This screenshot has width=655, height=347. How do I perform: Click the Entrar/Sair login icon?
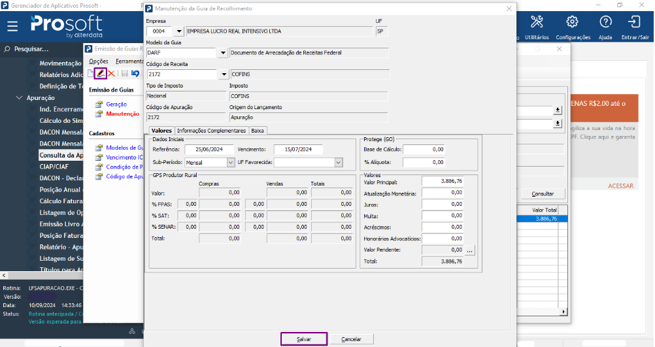[635, 22]
